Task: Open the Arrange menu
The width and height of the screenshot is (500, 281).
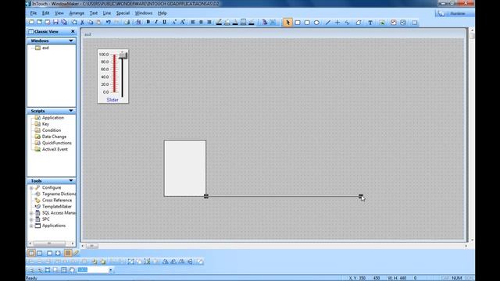Action: point(77,13)
